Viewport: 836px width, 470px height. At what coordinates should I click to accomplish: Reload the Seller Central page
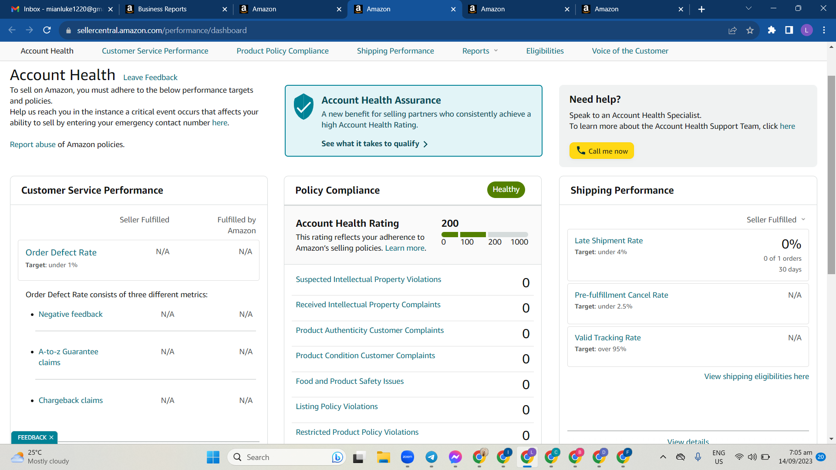(x=47, y=30)
